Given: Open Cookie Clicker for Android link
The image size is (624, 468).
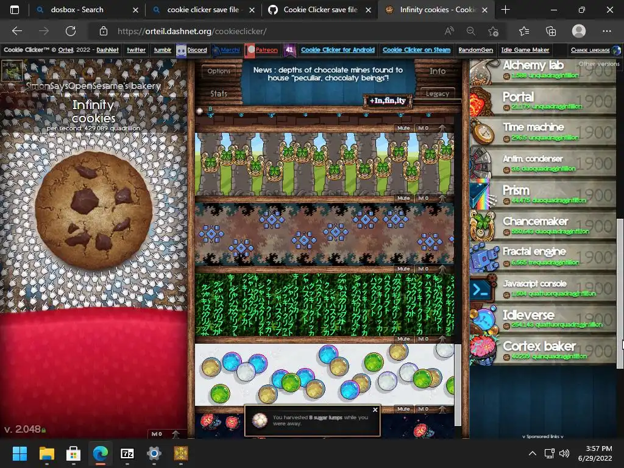Looking at the screenshot, I should [338, 50].
